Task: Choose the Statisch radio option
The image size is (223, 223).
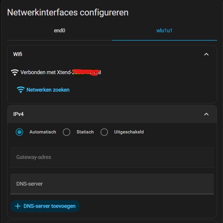Action: (67, 132)
